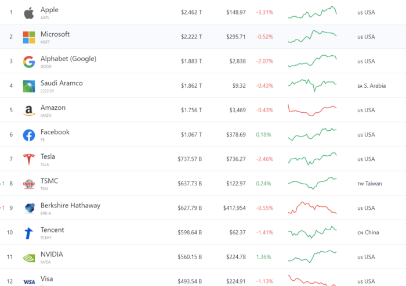This screenshot has height=286, width=406.
Task: Open the Saudi Aramco link
Action: point(61,83)
